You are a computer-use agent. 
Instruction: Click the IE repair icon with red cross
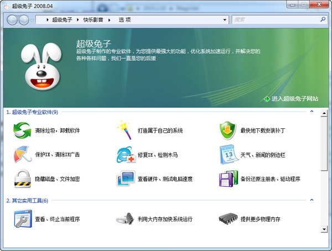click(x=126, y=155)
